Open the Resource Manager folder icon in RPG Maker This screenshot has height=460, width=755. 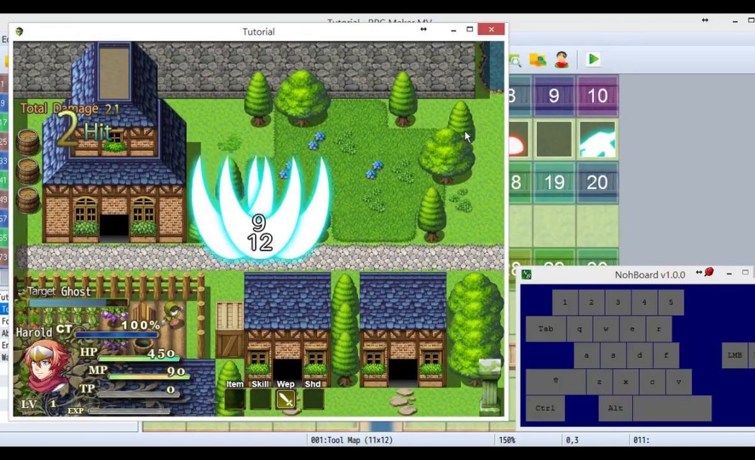[537, 60]
